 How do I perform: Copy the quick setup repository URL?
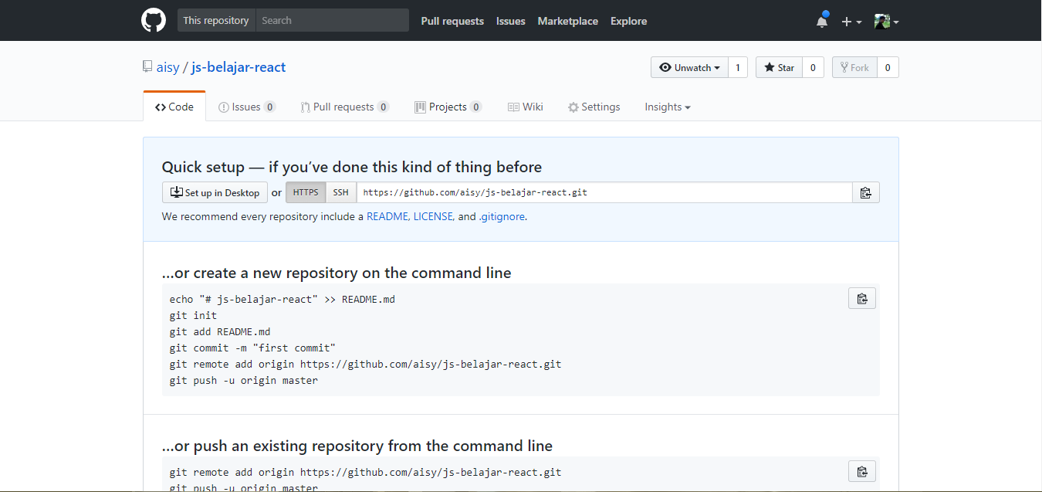click(x=866, y=193)
